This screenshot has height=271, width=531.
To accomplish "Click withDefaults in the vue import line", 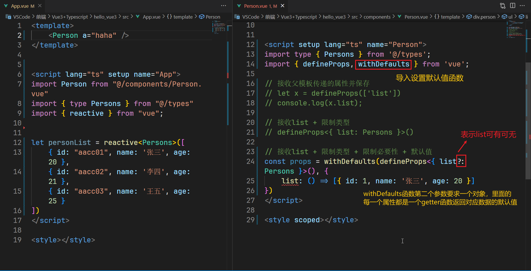I will (383, 64).
